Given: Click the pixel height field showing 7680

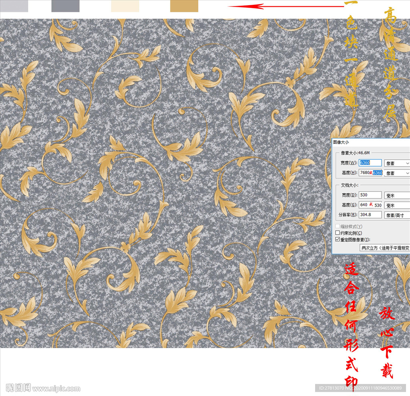Looking at the screenshot, I should 370,173.
